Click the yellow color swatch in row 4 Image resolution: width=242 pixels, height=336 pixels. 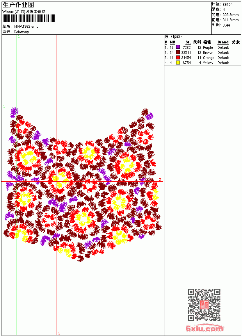(x=178, y=63)
